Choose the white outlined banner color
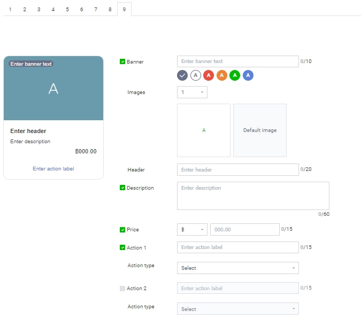Screen dimensions: 361x319 click(195, 75)
